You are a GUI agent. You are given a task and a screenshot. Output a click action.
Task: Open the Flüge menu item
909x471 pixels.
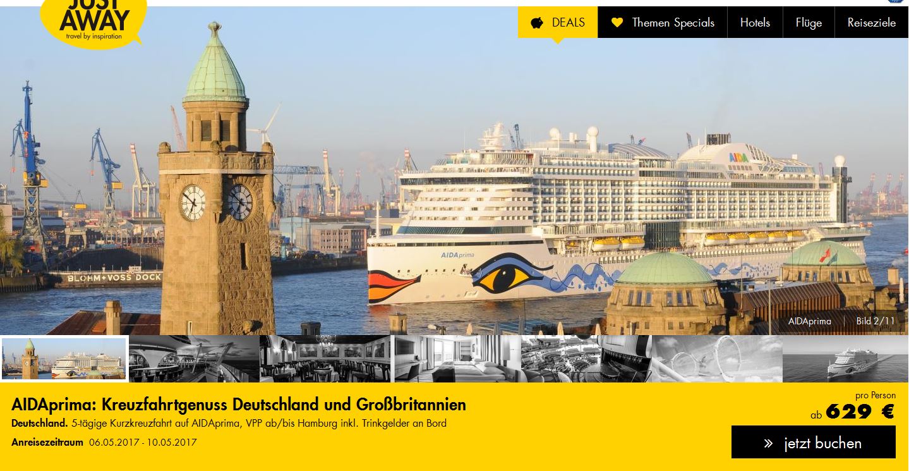pos(809,22)
